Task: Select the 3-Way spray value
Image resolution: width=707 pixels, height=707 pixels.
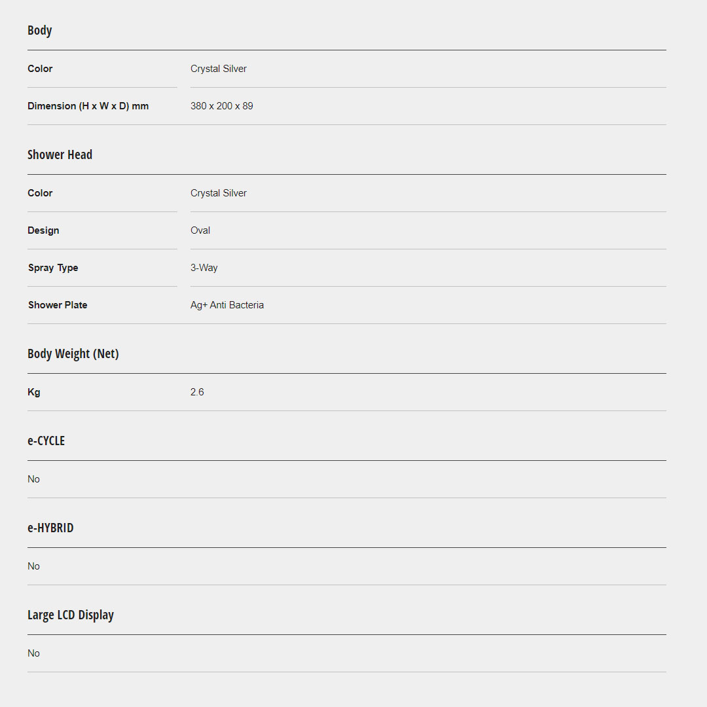Action: click(x=204, y=268)
